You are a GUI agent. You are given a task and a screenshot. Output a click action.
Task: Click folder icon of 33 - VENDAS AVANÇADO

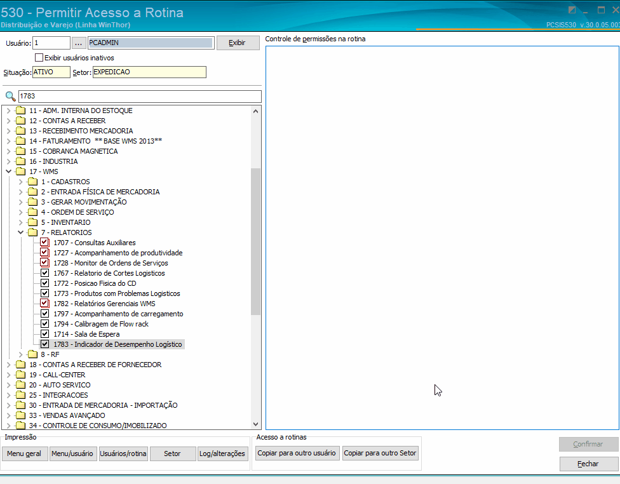click(x=20, y=415)
